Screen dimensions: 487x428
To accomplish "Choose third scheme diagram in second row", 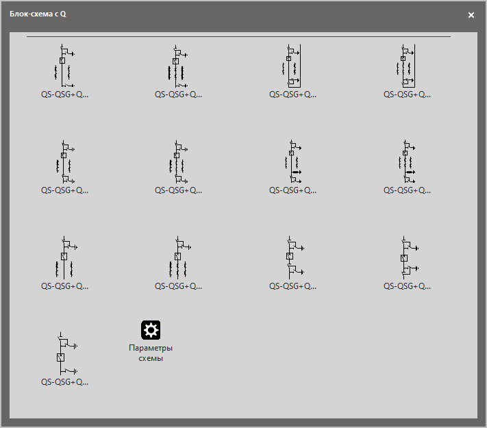I will coord(292,162).
